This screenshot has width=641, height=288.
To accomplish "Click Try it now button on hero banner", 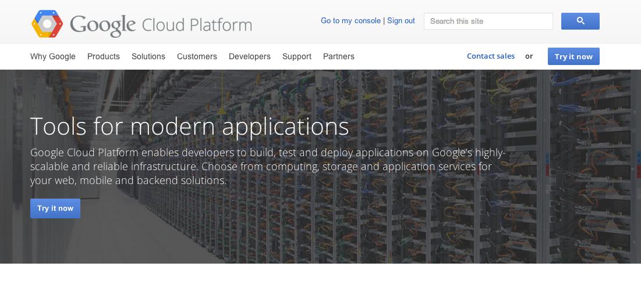I will click(55, 208).
